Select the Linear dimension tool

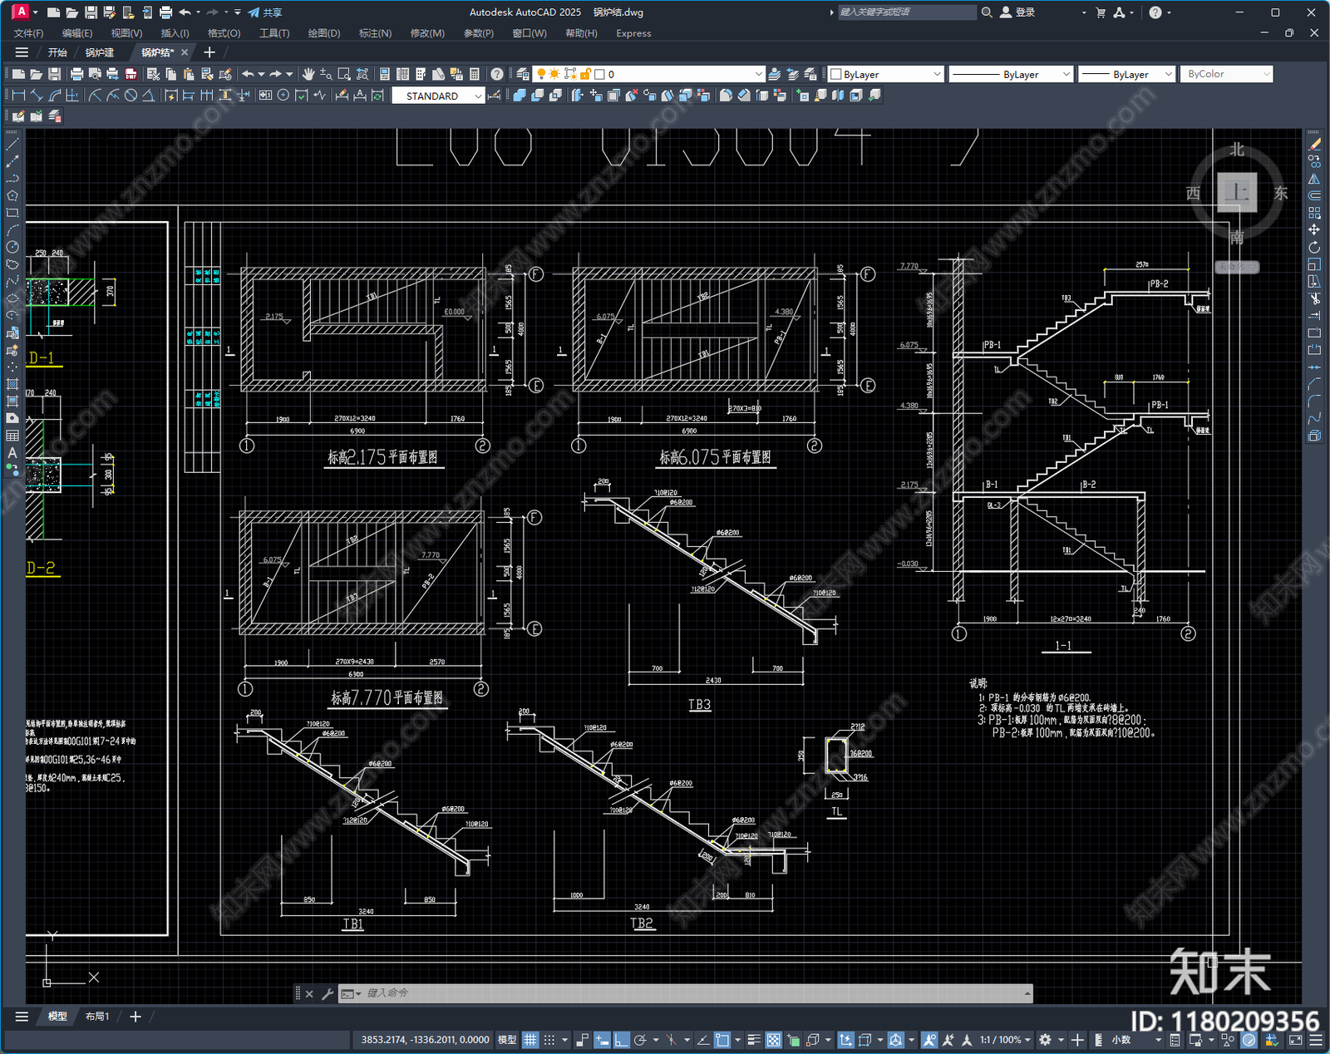coord(18,96)
